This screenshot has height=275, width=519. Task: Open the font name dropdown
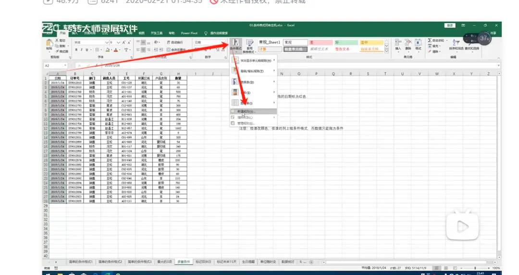107,42
